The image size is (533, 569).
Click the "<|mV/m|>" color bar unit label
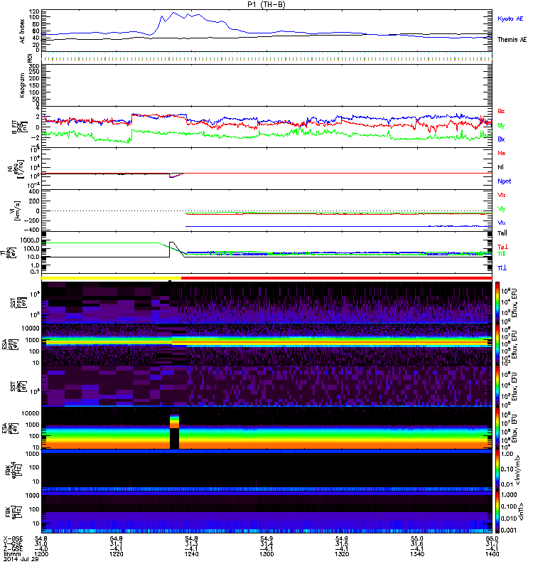point(518,471)
